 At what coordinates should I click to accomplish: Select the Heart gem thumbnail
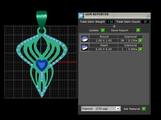tap(85, 47)
